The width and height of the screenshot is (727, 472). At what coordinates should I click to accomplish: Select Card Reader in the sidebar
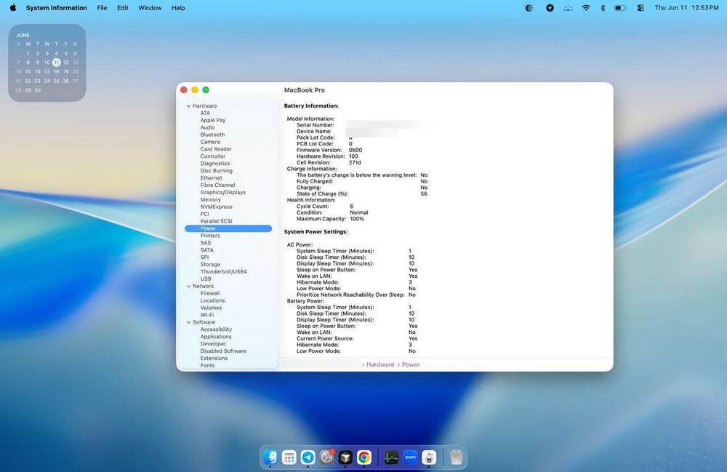coord(216,149)
